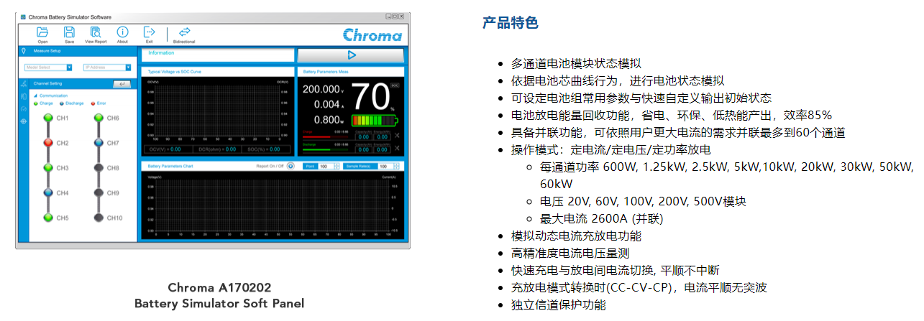Click the Chroma A170202 caption text
924x321 pixels.
click(219, 288)
